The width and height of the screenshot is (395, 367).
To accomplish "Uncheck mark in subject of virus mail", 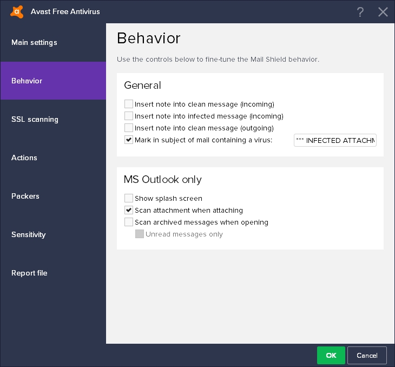I will (x=129, y=140).
